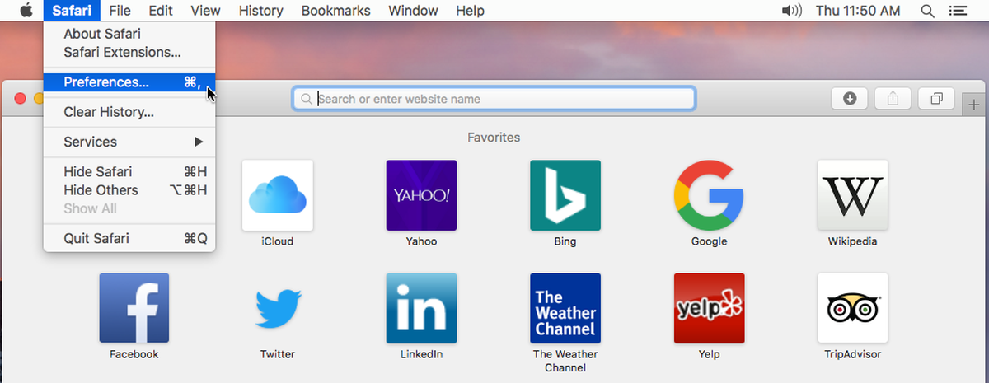The image size is (989, 383).
Task: Click the Thu 11:50 AM clock
Action: [x=860, y=11]
